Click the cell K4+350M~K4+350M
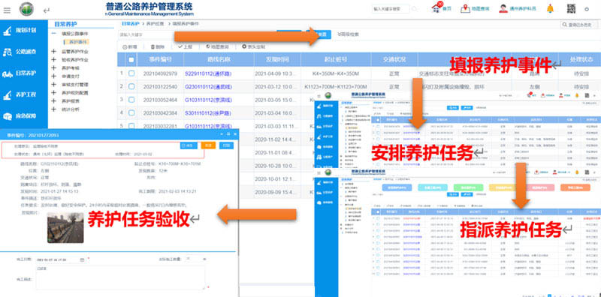The width and height of the screenshot is (601, 297). (x=335, y=73)
